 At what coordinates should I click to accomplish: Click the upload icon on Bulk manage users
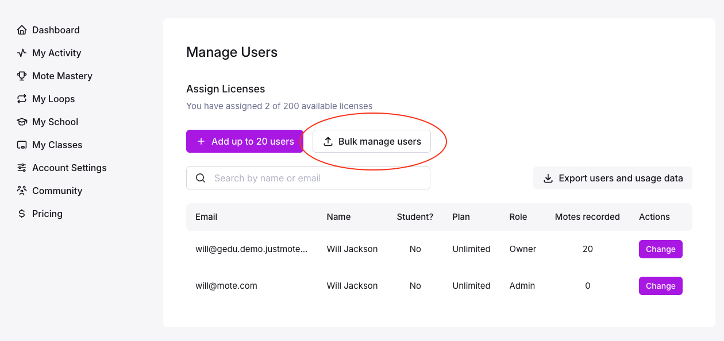pos(328,141)
